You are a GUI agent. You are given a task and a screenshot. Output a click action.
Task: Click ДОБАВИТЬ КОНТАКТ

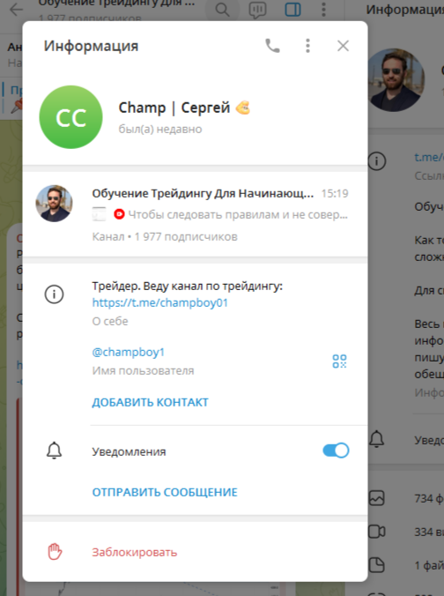[150, 402]
